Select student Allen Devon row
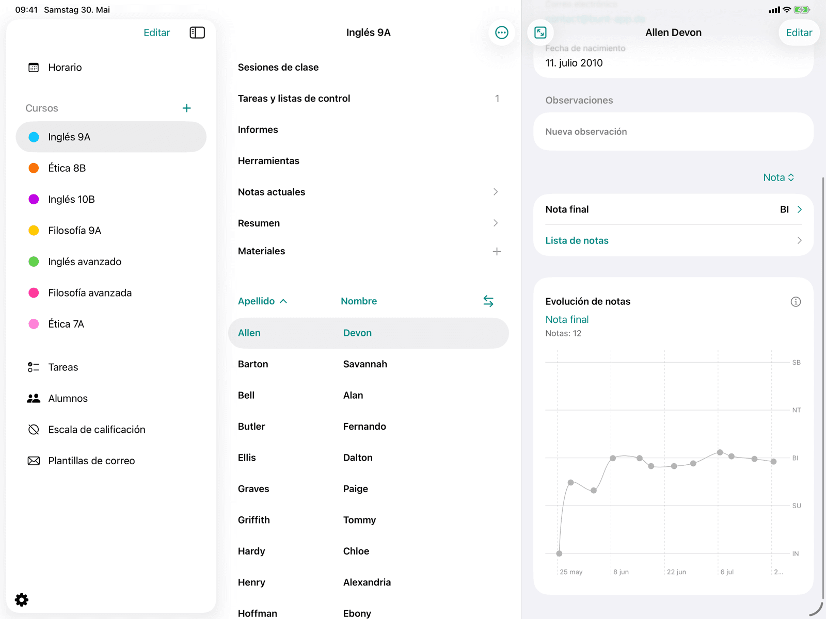Image resolution: width=826 pixels, height=619 pixels. 369,333
